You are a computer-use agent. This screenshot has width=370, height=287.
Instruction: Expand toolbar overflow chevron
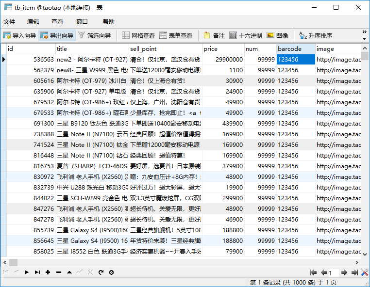click(x=365, y=32)
